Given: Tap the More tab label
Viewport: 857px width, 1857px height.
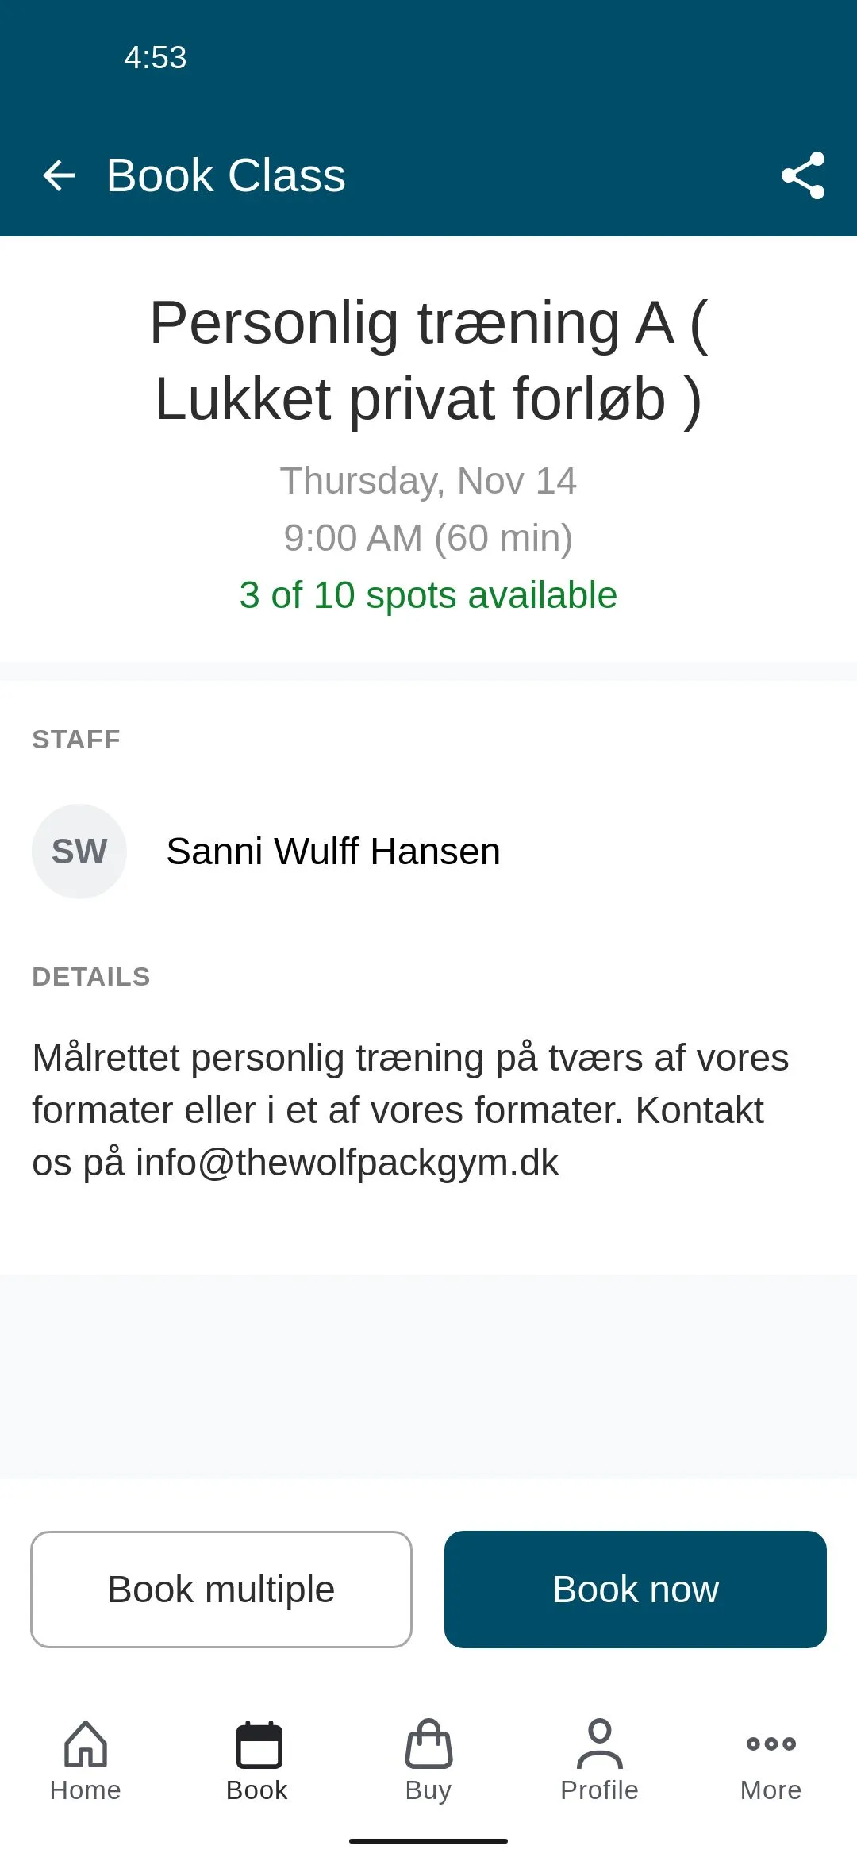Looking at the screenshot, I should [x=771, y=1790].
